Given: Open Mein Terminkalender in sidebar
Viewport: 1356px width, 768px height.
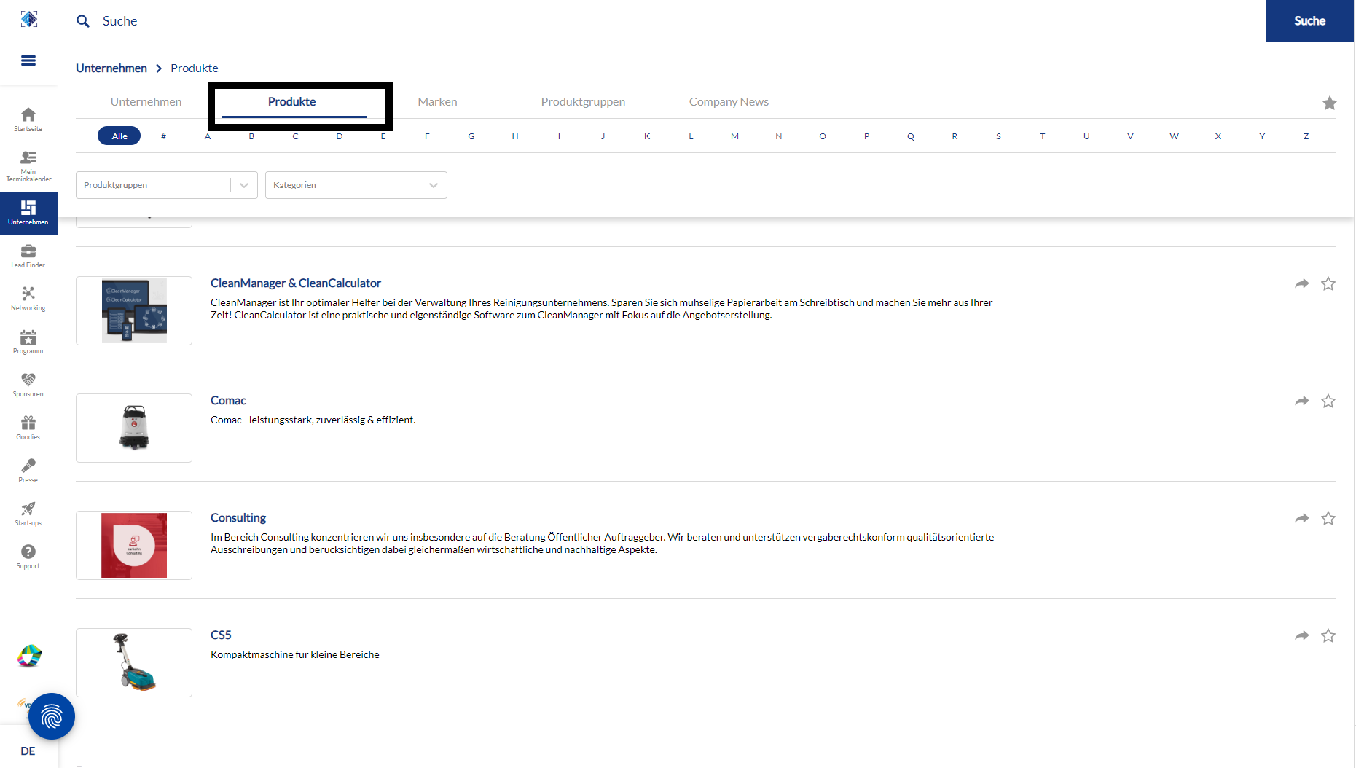Looking at the screenshot, I should pyautogui.click(x=28, y=166).
